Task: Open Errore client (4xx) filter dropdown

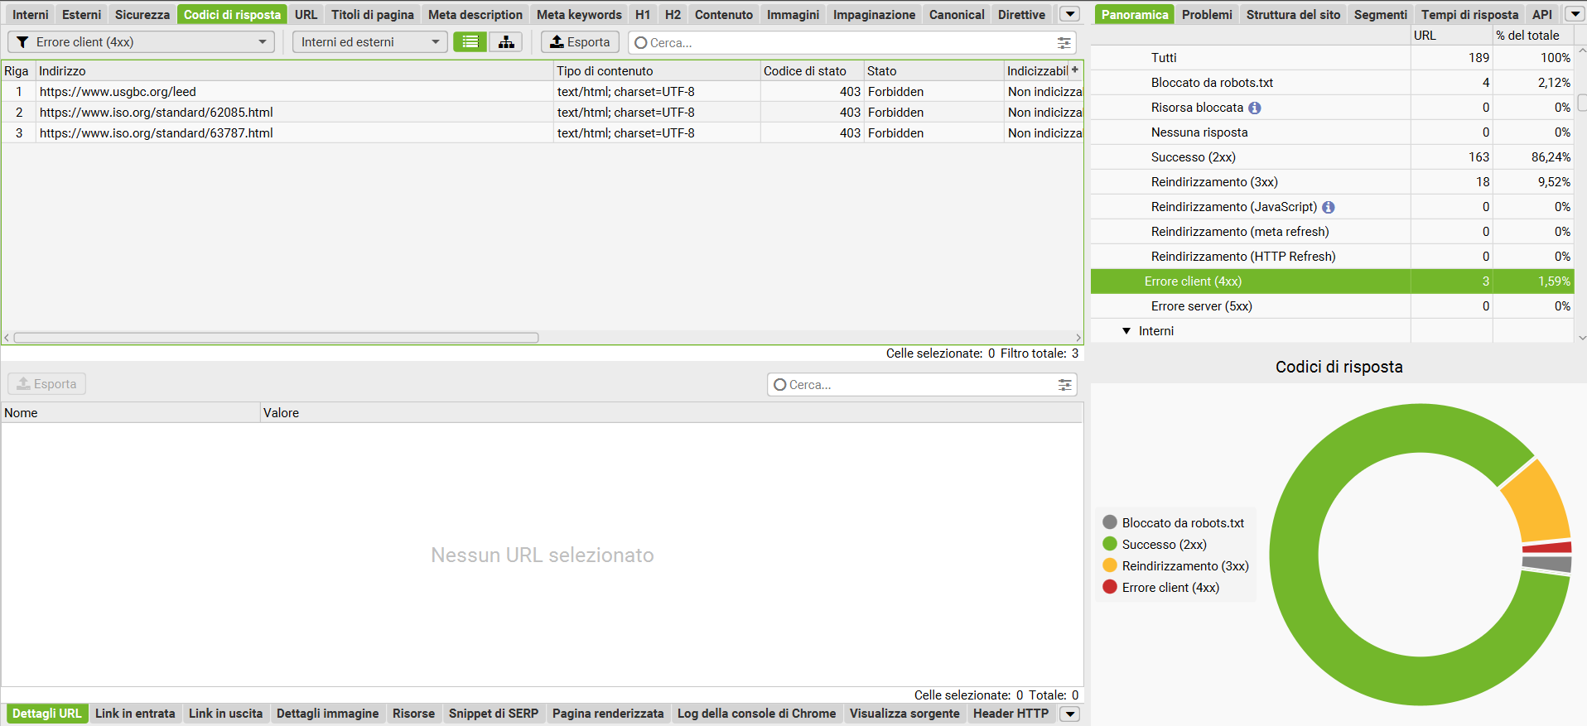Action: (141, 41)
